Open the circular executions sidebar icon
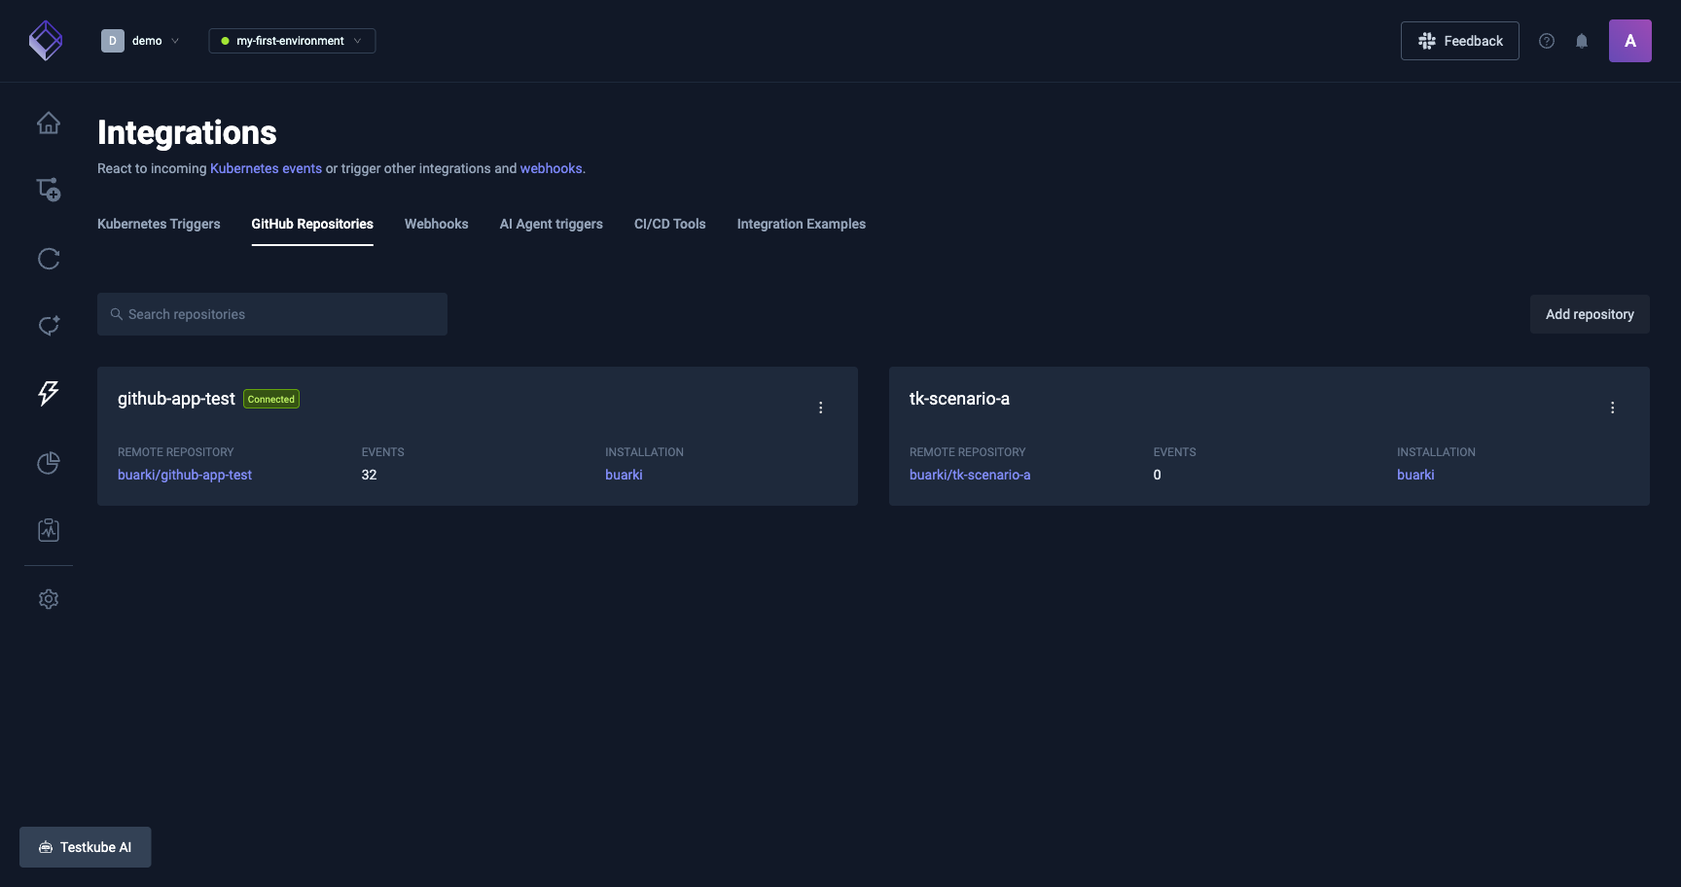 (49, 259)
